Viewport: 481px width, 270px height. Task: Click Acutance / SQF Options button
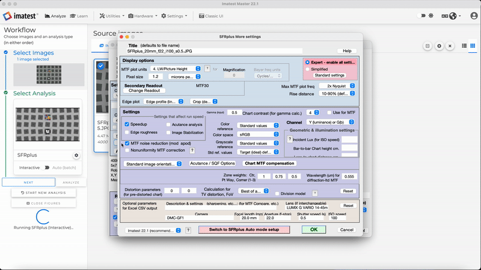tap(212, 163)
